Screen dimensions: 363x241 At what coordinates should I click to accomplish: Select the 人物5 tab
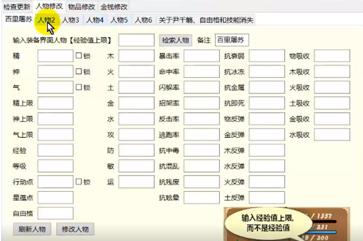[x=119, y=20]
